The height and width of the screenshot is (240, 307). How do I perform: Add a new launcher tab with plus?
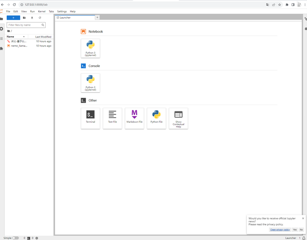point(97,17)
